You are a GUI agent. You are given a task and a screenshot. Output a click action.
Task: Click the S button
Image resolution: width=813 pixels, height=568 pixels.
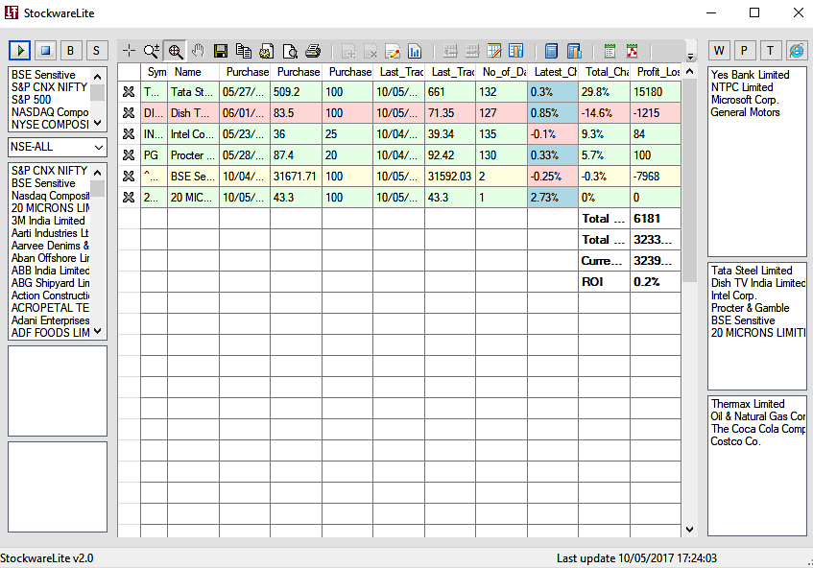coord(96,50)
